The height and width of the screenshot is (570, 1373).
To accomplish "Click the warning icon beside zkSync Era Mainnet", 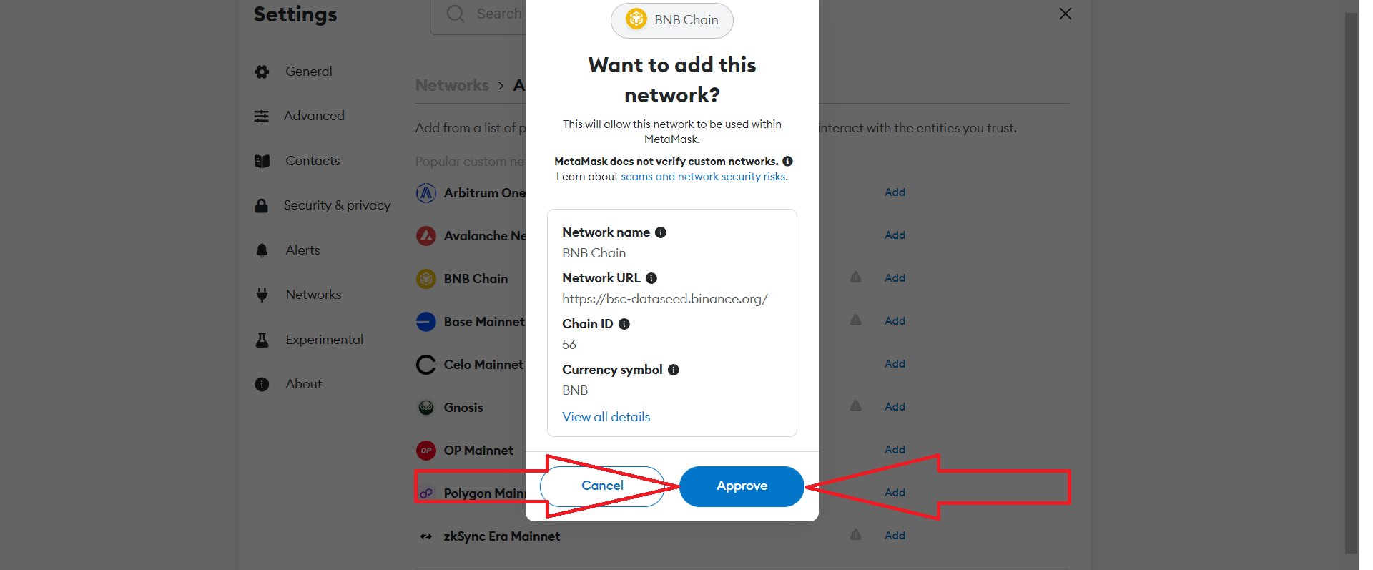I will coord(856,535).
